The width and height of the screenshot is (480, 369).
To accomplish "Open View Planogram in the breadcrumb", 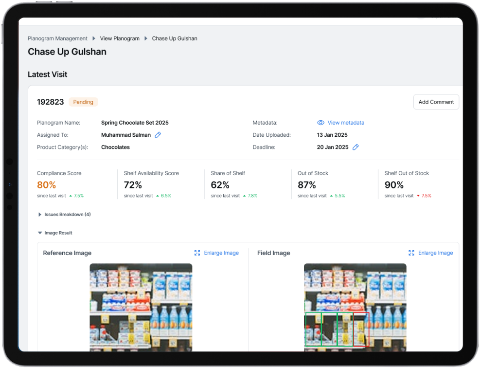I will (120, 38).
